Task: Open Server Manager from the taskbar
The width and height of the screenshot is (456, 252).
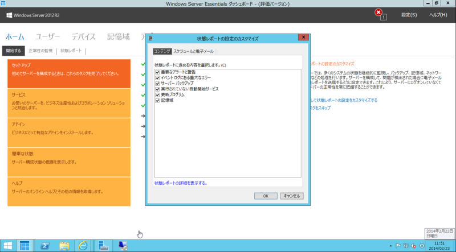Action: coord(103,246)
